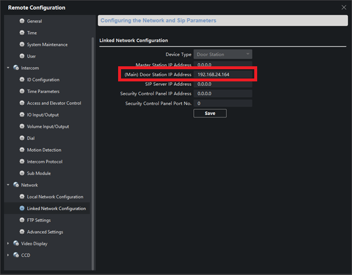352x275 pixels.
Task: Click the System Maintenance gear icon
Action: click(22, 45)
